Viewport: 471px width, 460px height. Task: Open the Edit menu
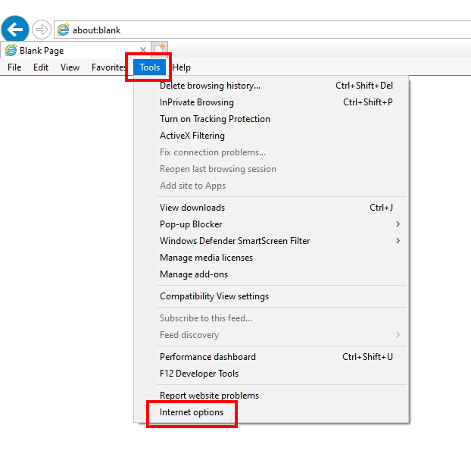tap(41, 67)
